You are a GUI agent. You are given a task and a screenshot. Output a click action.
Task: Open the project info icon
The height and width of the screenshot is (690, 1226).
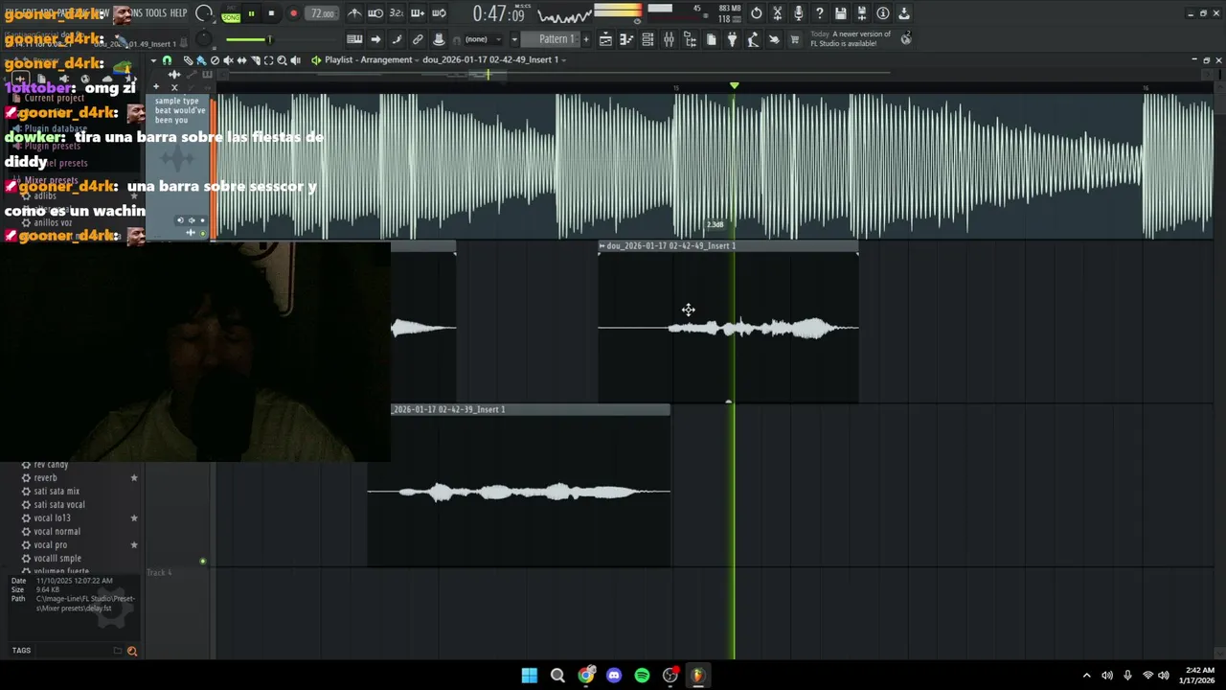882,13
